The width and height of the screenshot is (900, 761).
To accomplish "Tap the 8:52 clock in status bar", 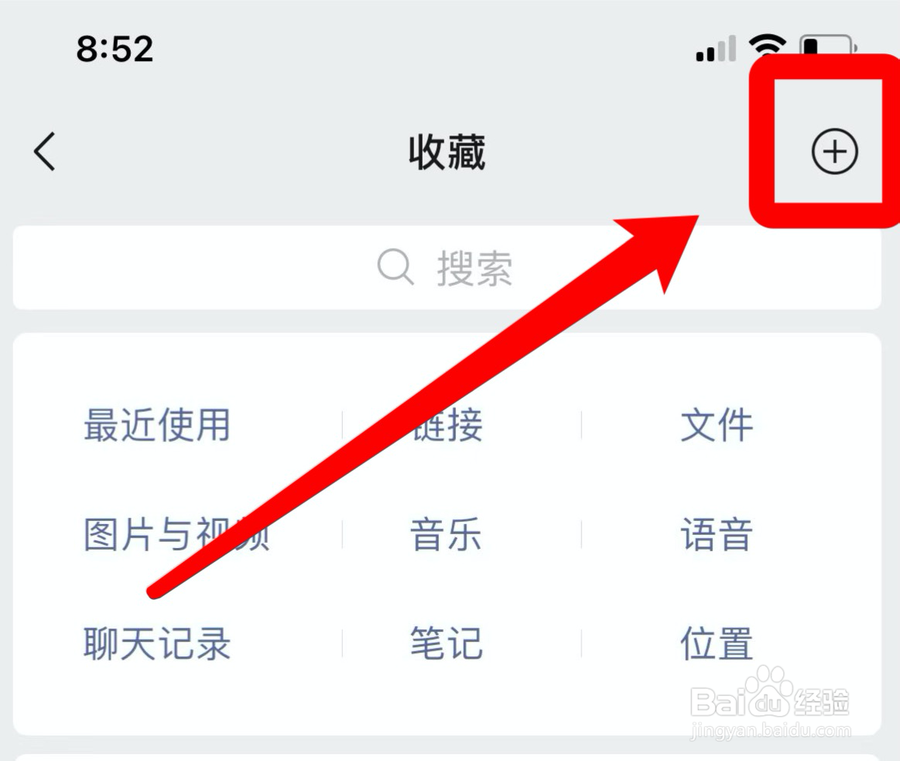I will [x=115, y=48].
